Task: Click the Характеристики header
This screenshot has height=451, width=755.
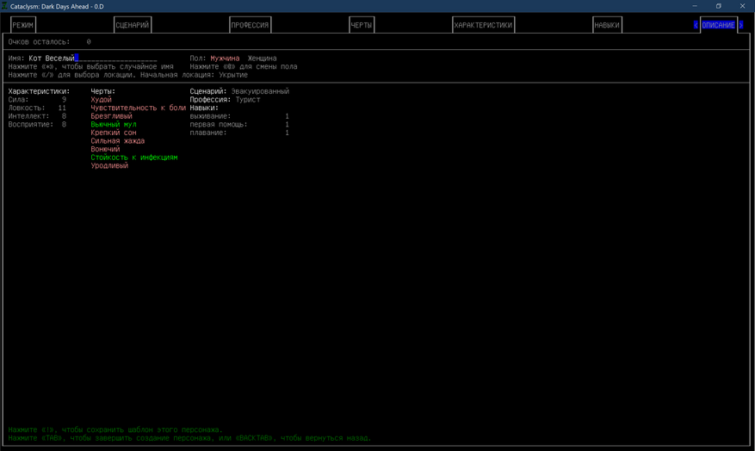Action: point(39,91)
